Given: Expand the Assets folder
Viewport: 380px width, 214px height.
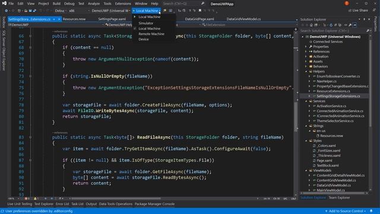Looking at the screenshot, I should click(306, 61).
